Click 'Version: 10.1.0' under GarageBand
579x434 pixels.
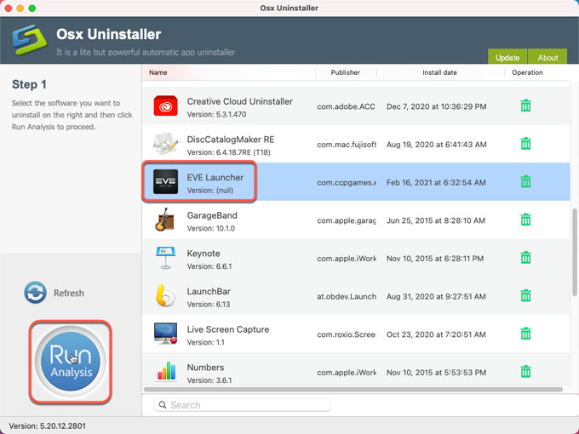[211, 228]
